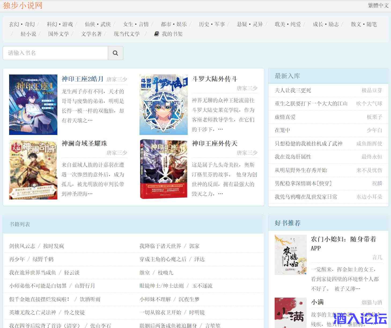This screenshot has height=328, width=391.
Task: Open the 神印王座外传天 title link
Action: 215,143
